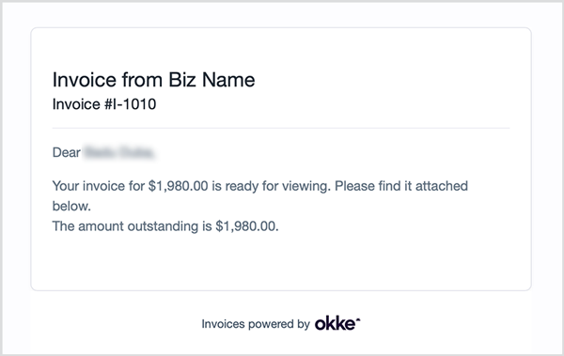Click the outstanding $1,980.00 amount on last line
Screen dimensions: 564x356
246,226
